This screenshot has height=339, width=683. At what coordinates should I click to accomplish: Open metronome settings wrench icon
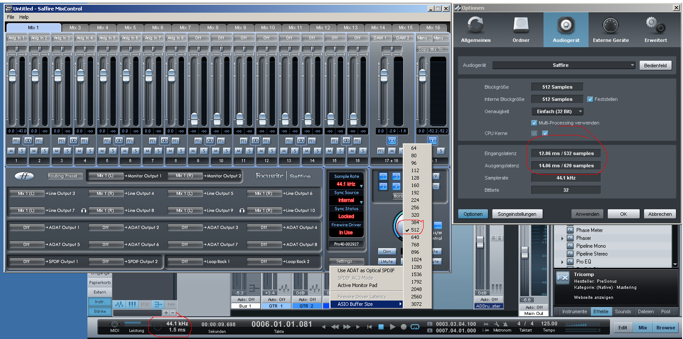(497, 324)
